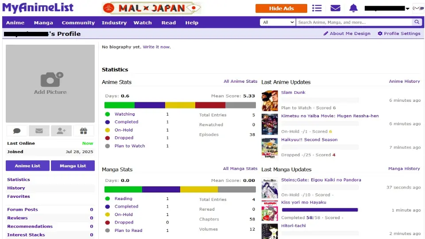Viewport: 425px width, 239px height.
Task: Open Steins;Gate manga cover thumbnail
Action: 270,189
